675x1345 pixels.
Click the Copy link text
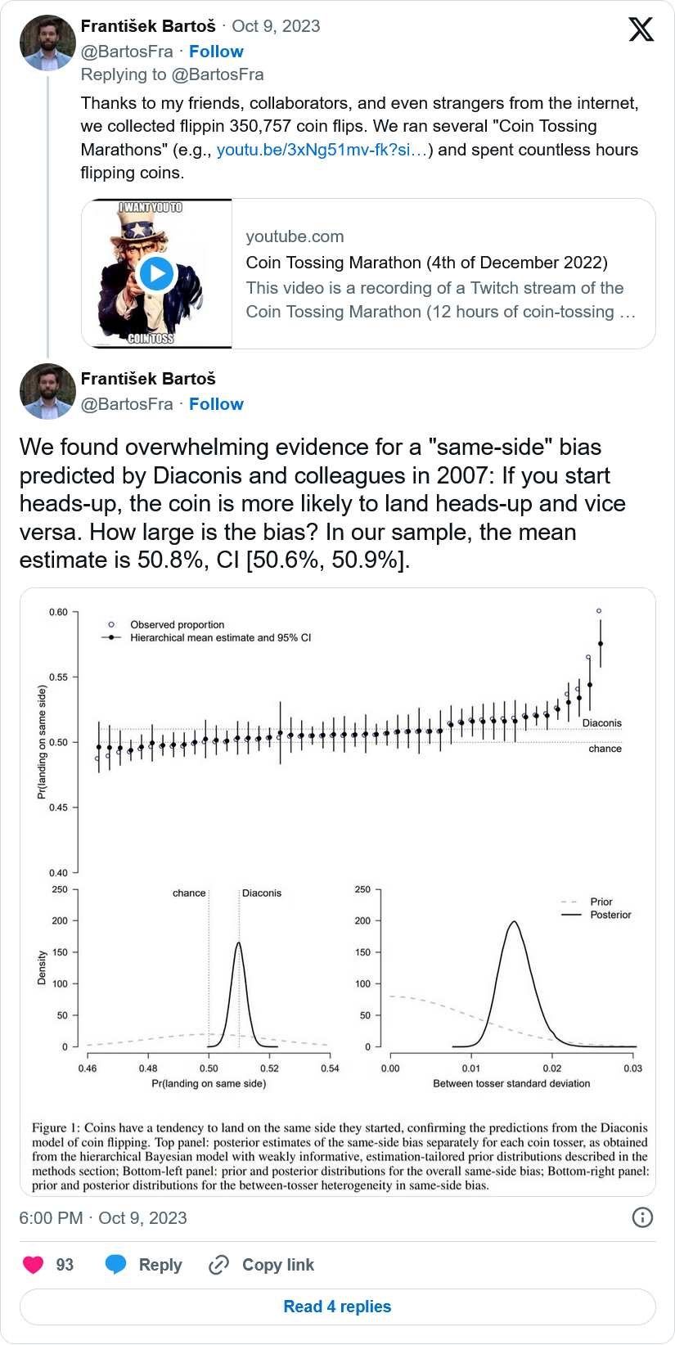pos(278,1265)
